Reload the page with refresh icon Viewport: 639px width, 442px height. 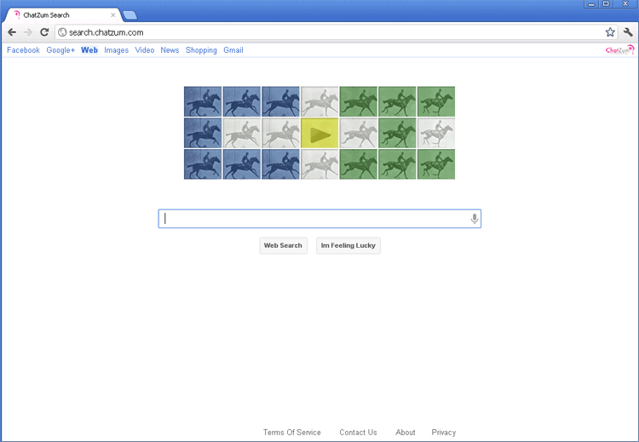44,32
